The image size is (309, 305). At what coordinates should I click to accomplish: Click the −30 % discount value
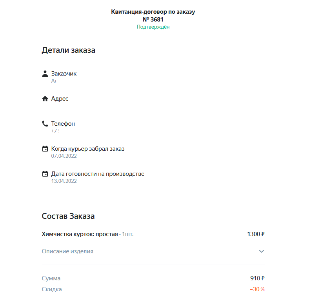[257, 289]
